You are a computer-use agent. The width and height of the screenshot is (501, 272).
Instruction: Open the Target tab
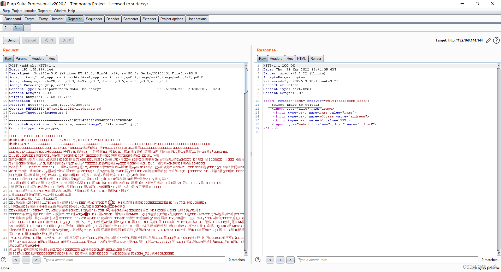pyautogui.click(x=30, y=19)
